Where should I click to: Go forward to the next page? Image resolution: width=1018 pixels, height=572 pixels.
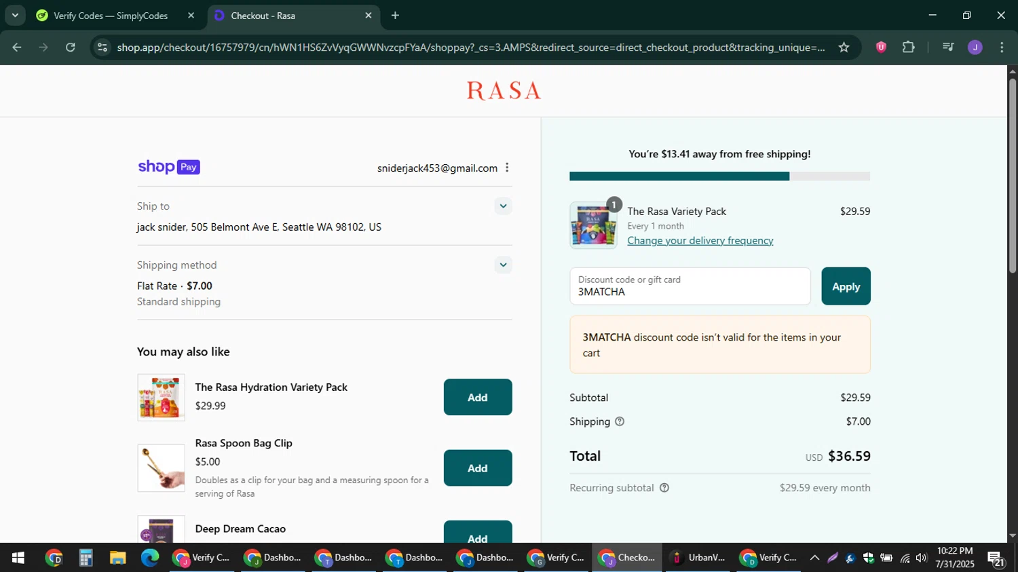click(43, 47)
